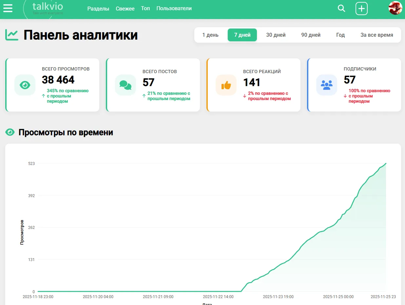Screen dimensions: 405x305
Task: Click the thumbs-up reactions icon
Action: click(226, 85)
